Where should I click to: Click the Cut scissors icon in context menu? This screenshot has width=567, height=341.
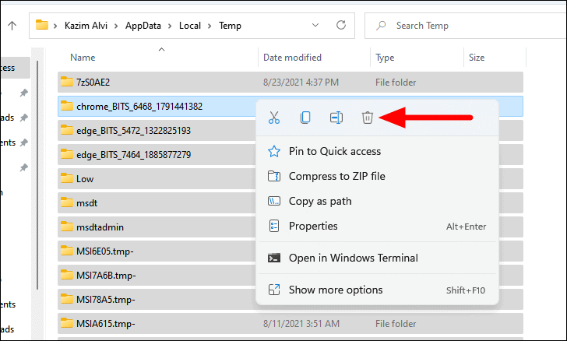coord(274,118)
